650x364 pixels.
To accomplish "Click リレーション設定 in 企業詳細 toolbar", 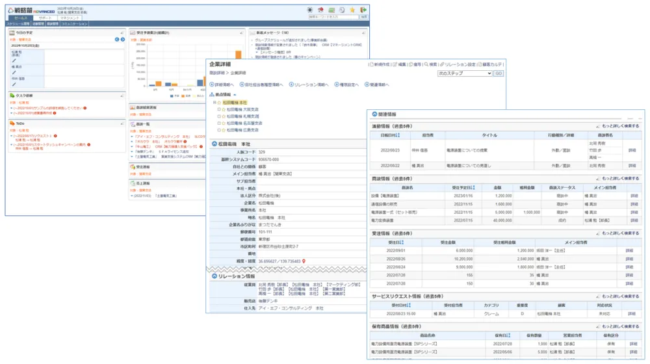I will click(458, 64).
